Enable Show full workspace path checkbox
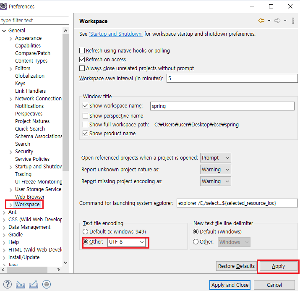300x291 pixels. tap(85, 124)
